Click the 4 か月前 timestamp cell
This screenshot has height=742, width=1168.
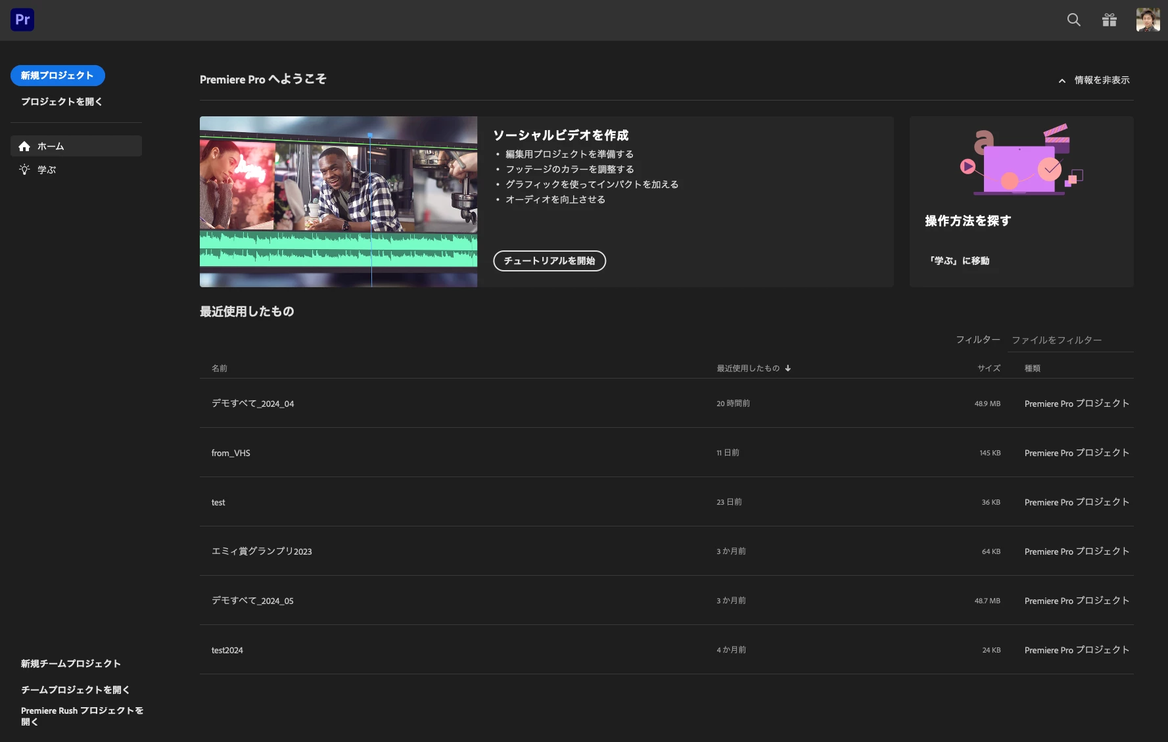tap(731, 650)
